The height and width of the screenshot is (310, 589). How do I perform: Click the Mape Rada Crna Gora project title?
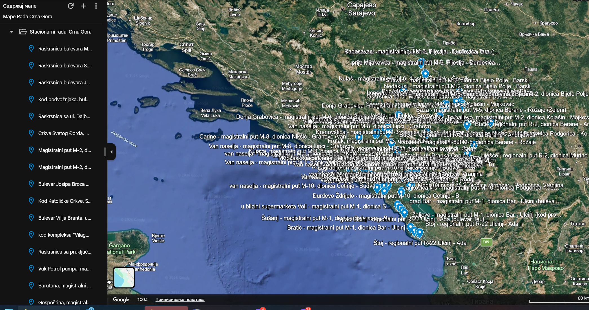coord(28,17)
